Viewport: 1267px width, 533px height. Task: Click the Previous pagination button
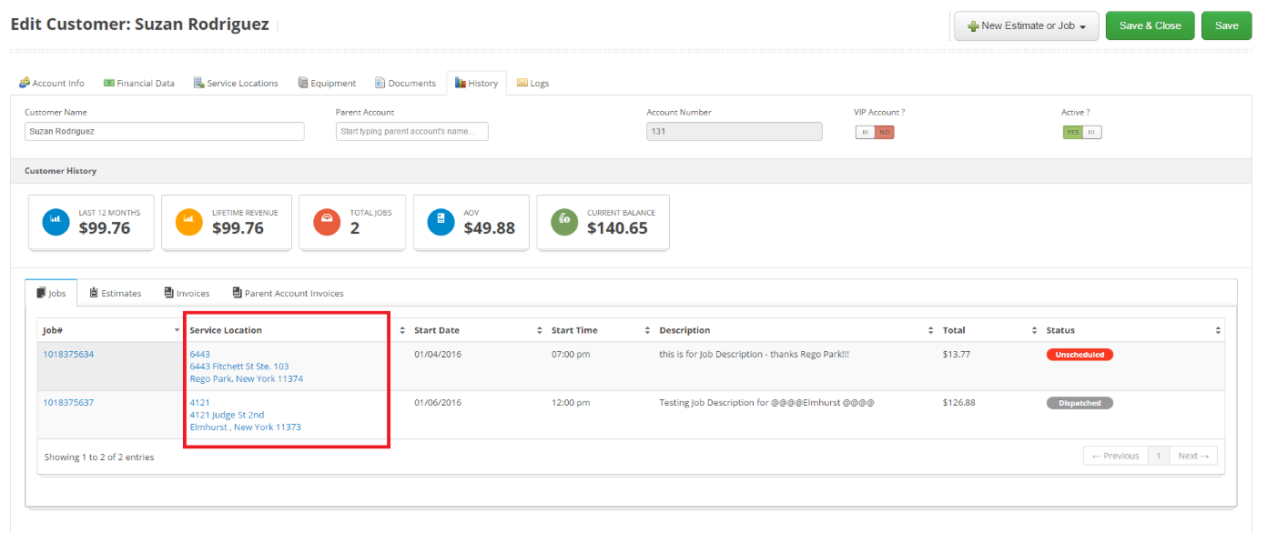[1115, 456]
